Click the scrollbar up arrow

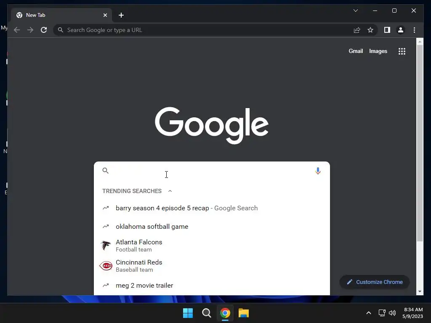point(420,42)
